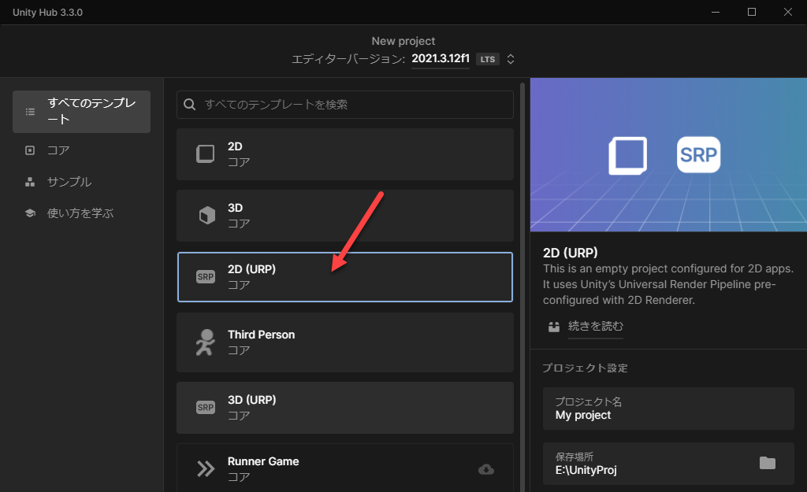Image resolution: width=807 pixels, height=492 pixels.
Task: Click the プロジェクト設定 heading
Action: click(x=586, y=368)
